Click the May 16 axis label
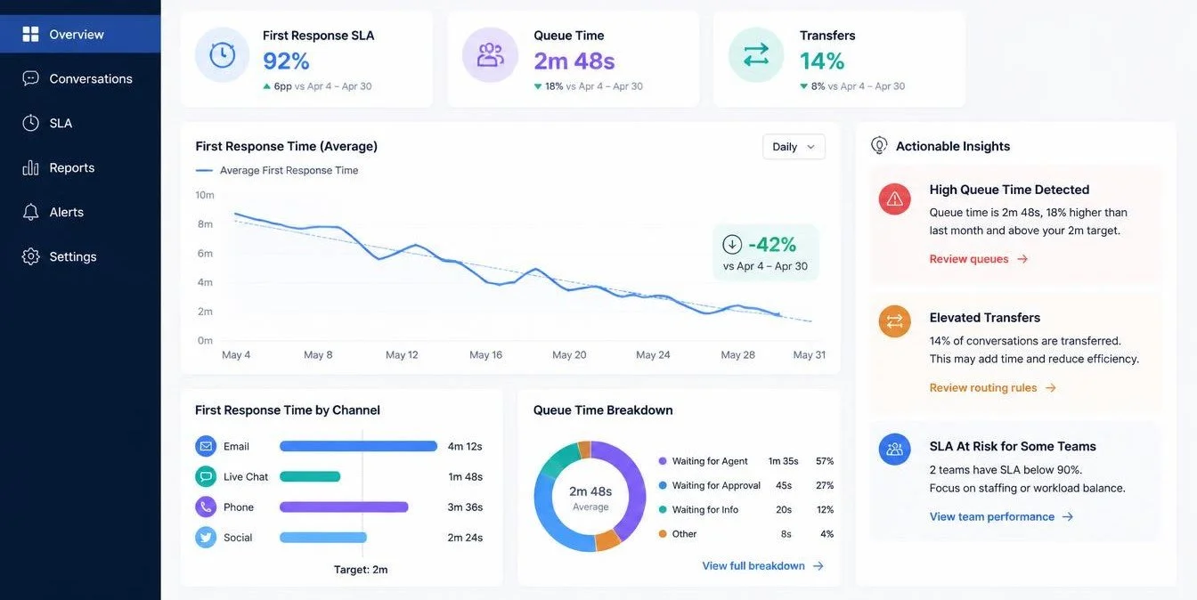Image resolution: width=1197 pixels, height=600 pixels. [485, 354]
